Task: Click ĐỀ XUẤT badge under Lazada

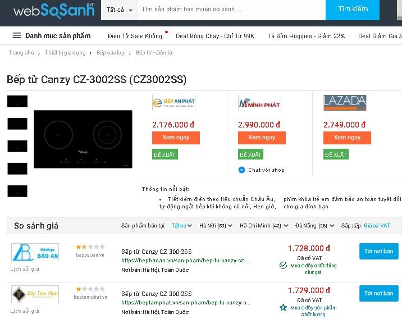Action: click(x=336, y=154)
